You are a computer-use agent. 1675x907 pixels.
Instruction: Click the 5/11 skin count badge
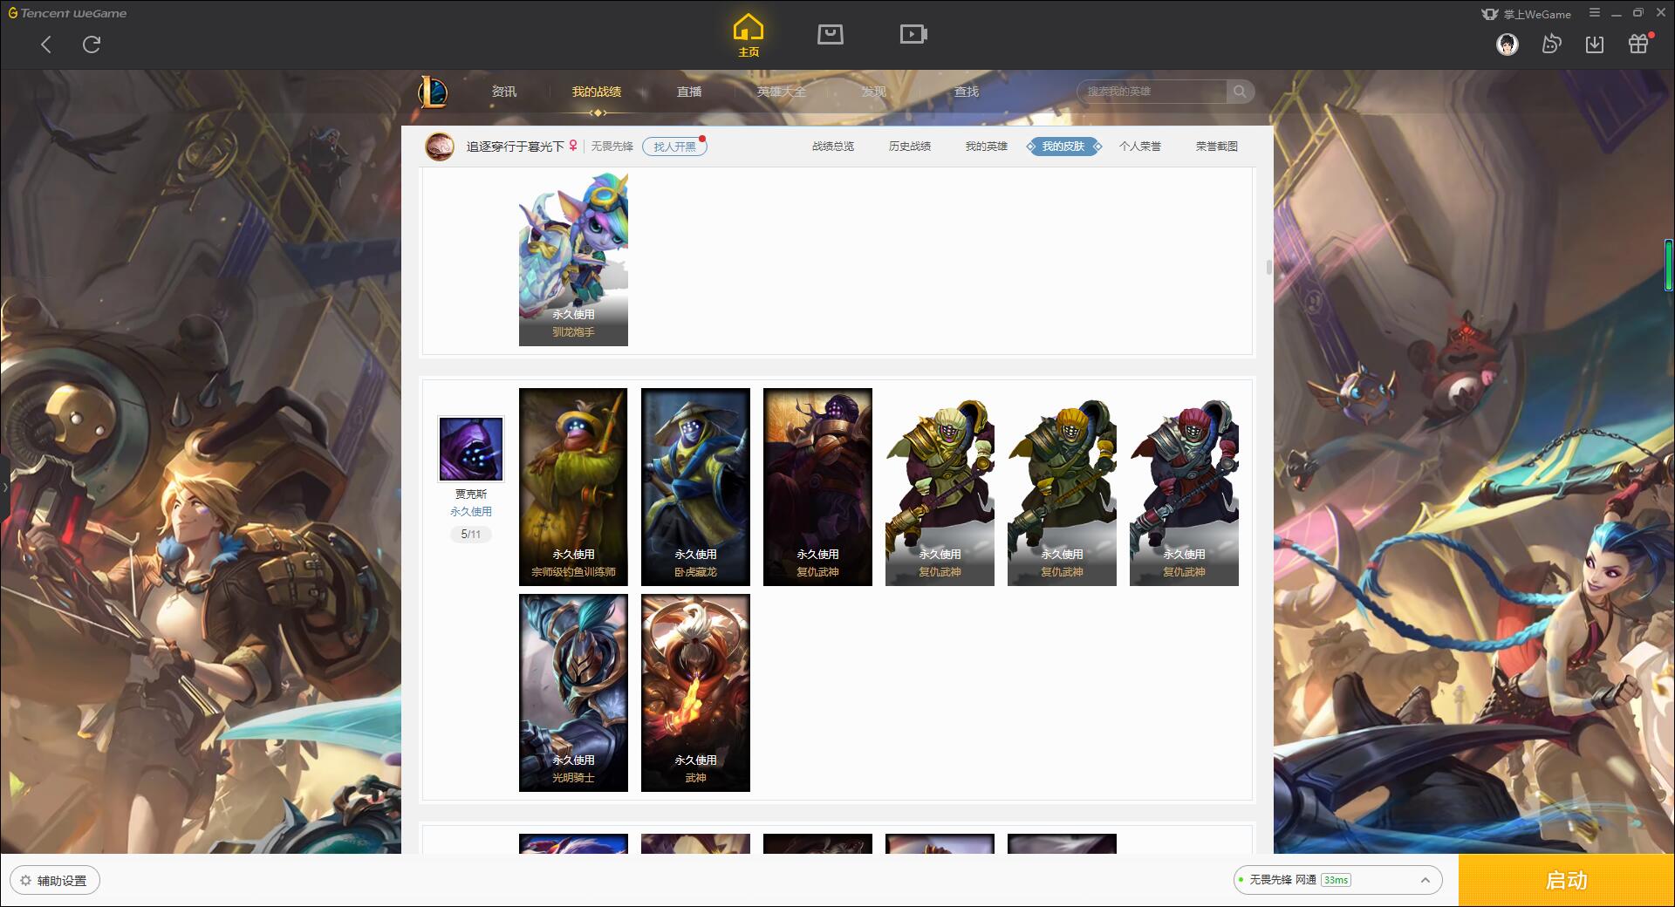click(471, 534)
